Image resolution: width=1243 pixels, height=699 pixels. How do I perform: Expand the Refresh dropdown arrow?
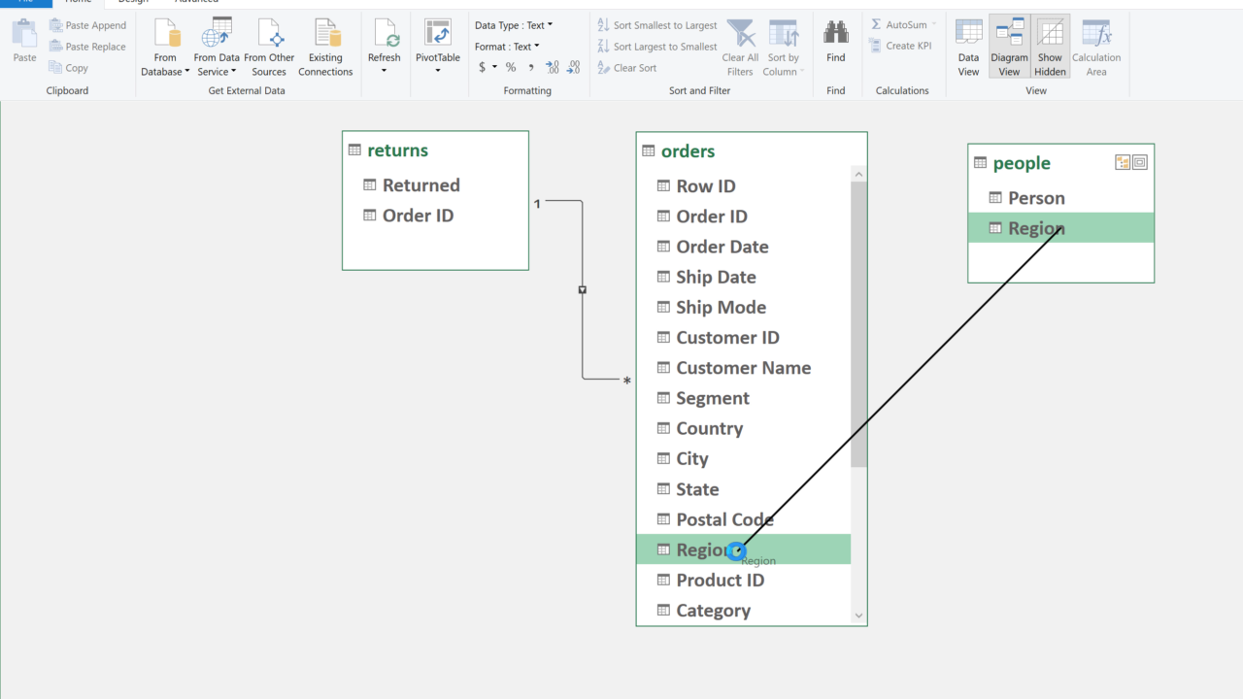click(384, 71)
